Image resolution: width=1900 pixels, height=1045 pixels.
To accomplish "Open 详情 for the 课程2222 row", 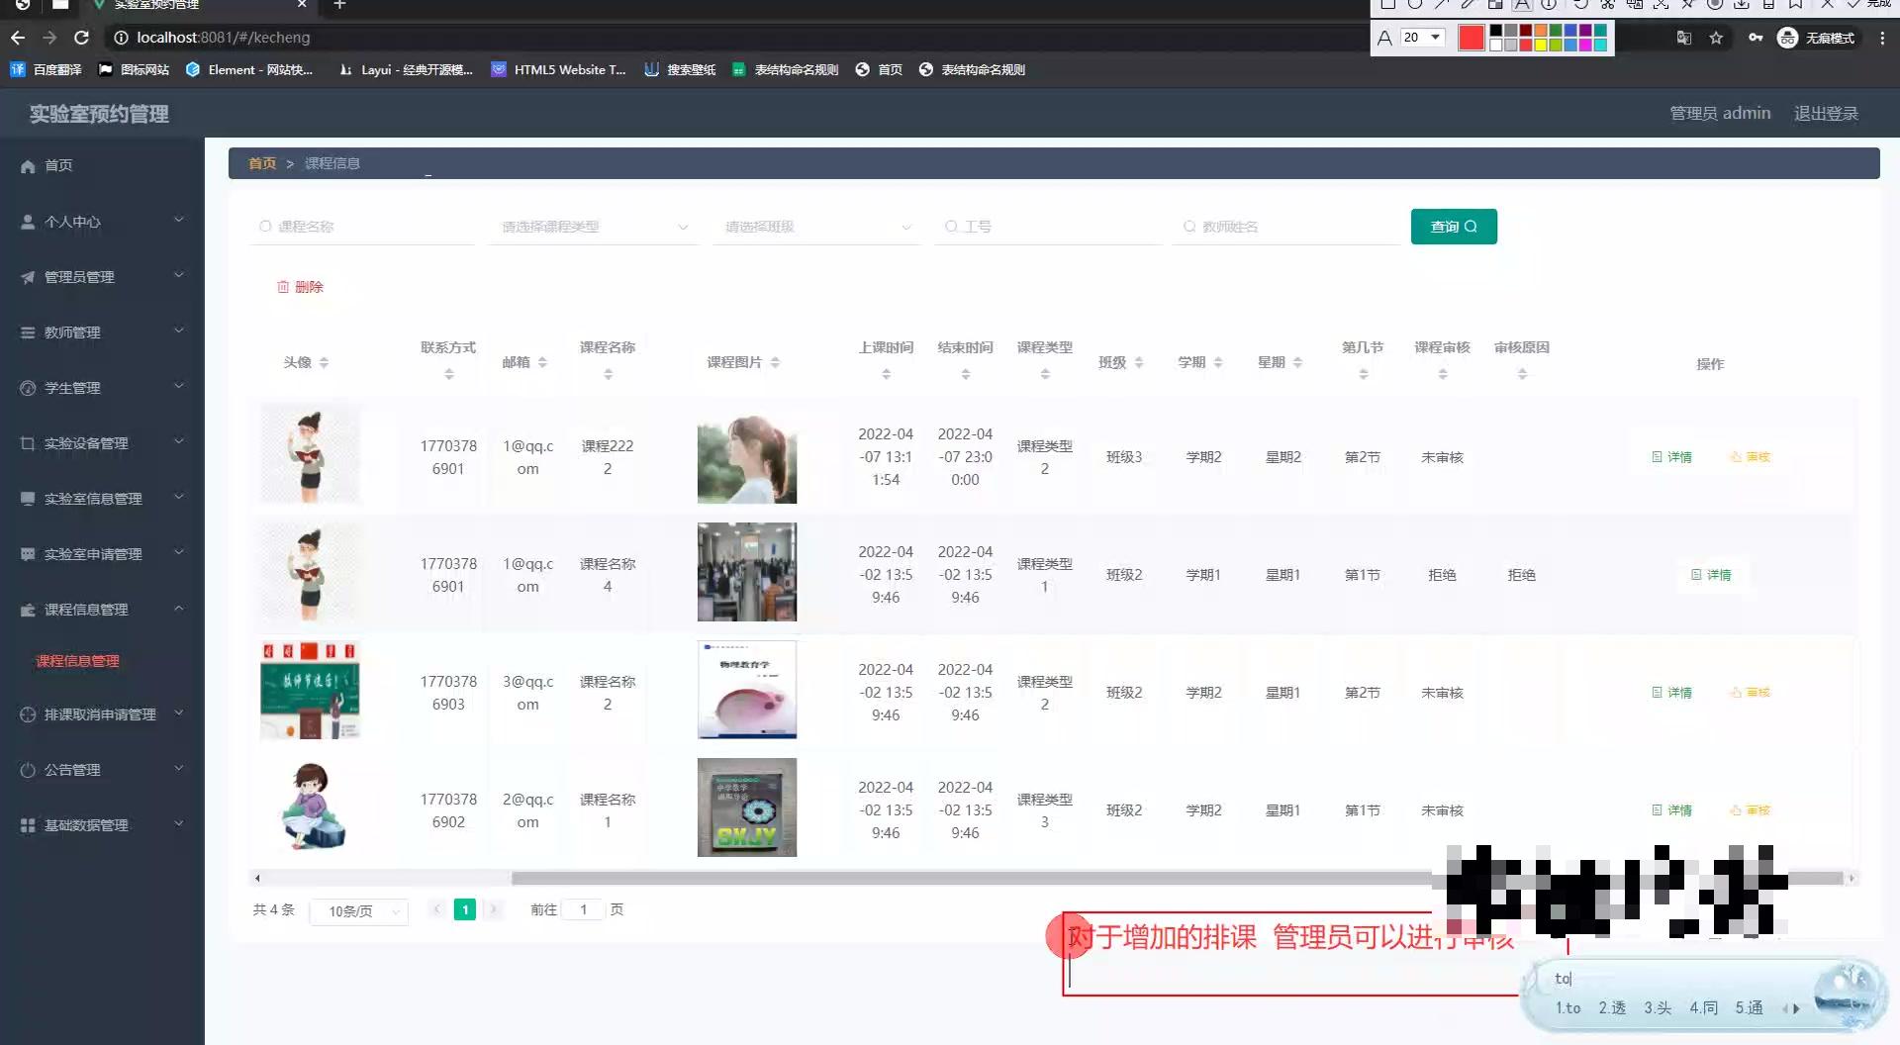I will click(x=1670, y=456).
